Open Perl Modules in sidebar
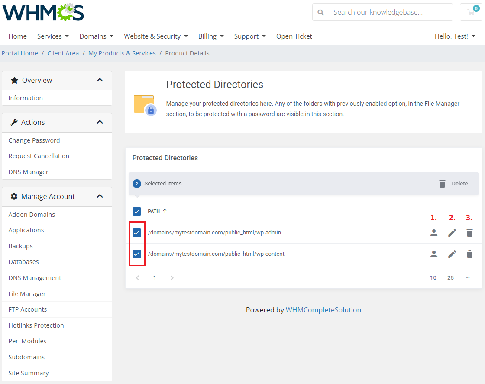This screenshot has height=384, width=485. (57, 341)
